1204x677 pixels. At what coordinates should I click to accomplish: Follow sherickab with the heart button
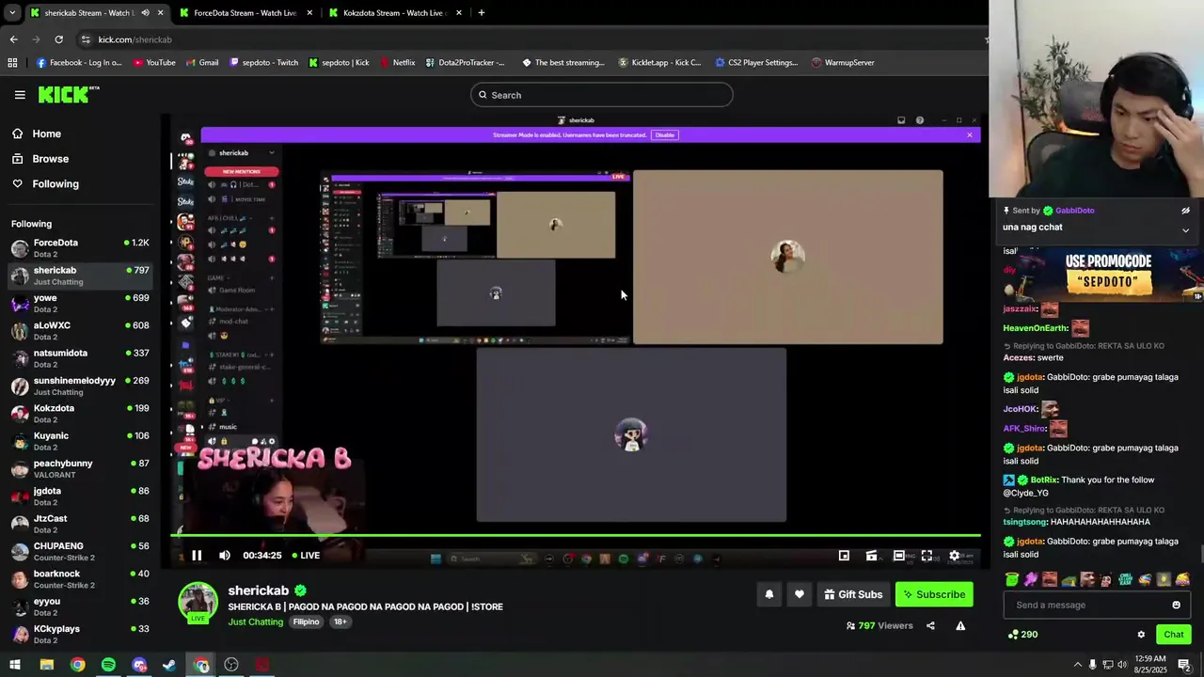pyautogui.click(x=800, y=594)
